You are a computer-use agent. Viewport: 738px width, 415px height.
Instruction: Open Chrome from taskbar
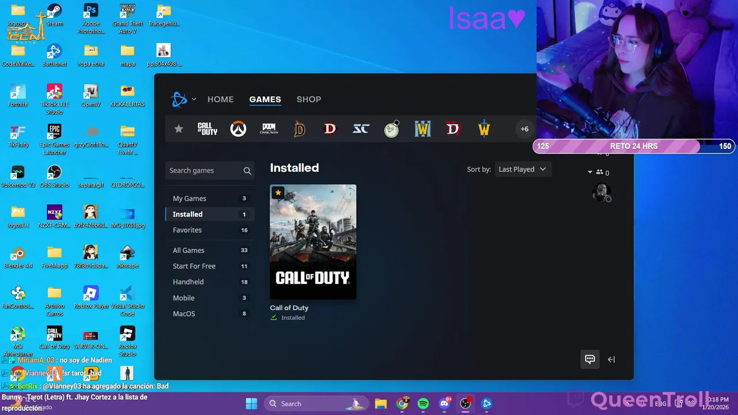point(402,403)
